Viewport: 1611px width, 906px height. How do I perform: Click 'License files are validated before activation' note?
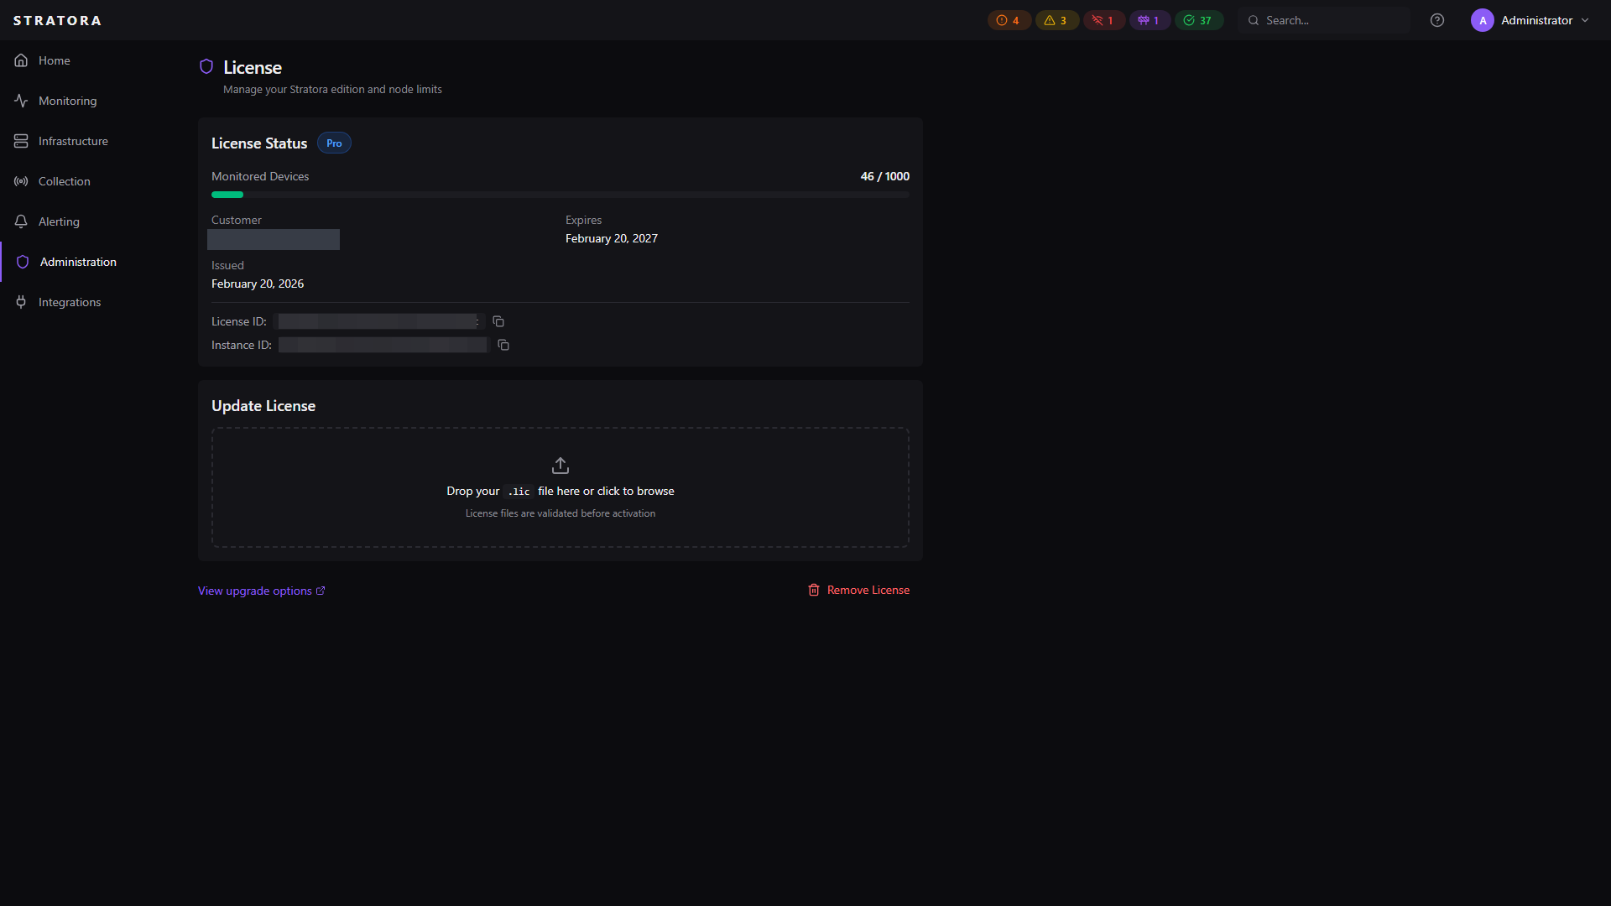click(x=560, y=513)
